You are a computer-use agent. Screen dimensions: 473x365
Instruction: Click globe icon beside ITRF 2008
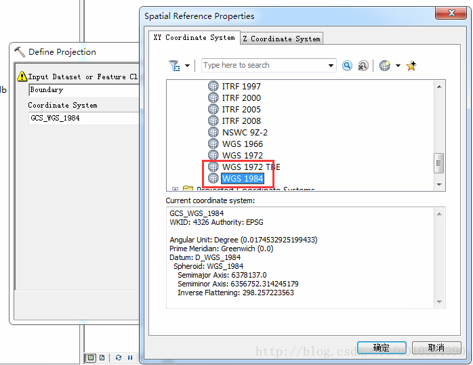213,121
